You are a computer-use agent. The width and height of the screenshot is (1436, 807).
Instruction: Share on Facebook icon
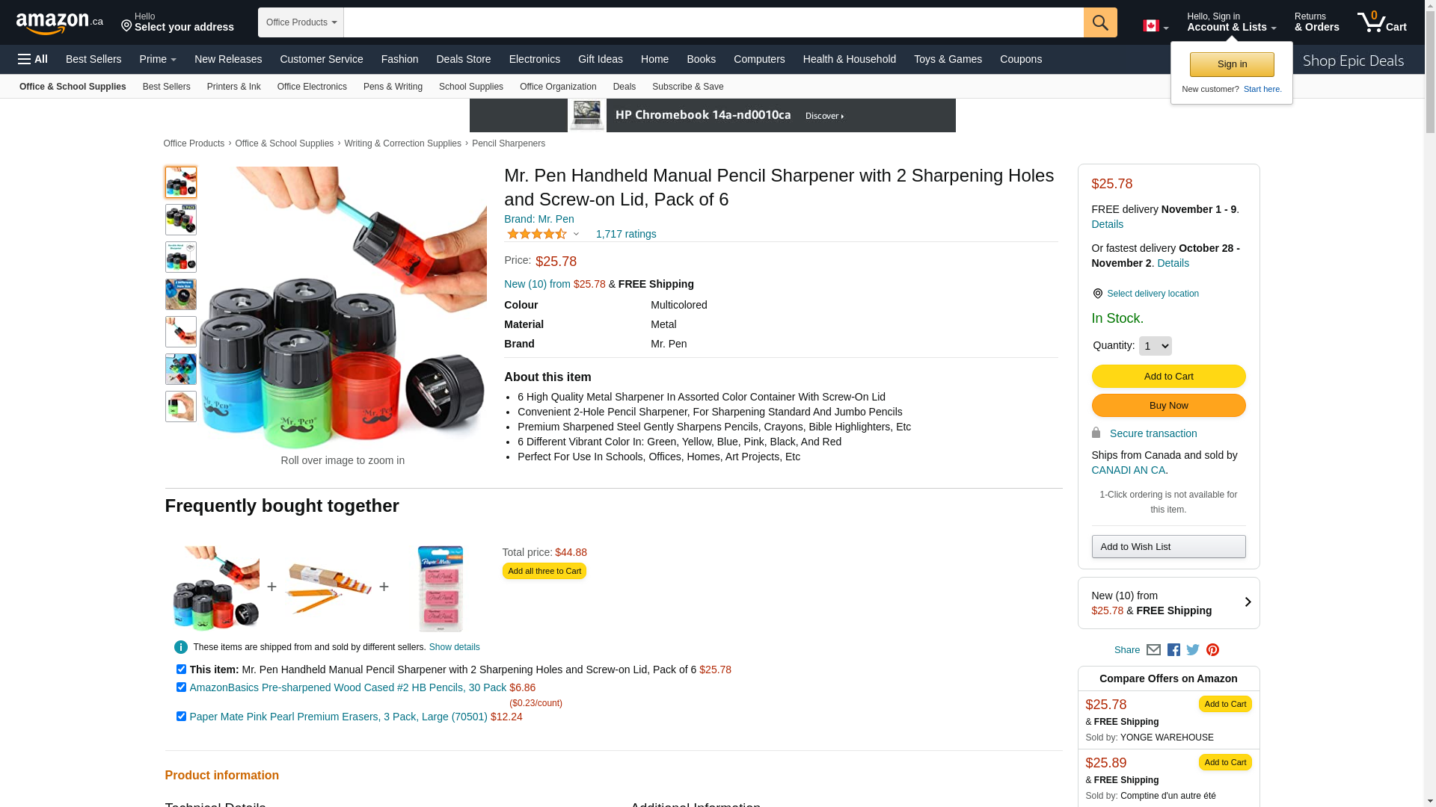[1173, 650]
